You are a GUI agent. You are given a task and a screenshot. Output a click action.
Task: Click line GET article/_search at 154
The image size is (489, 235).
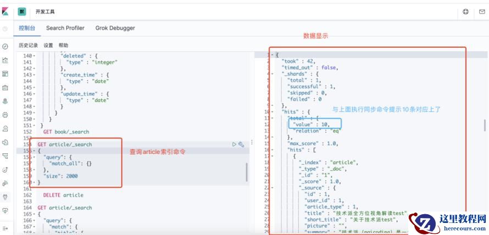point(65,145)
